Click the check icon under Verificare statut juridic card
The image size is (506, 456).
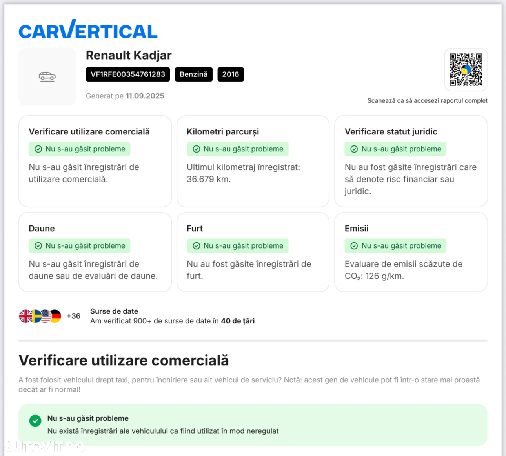pyautogui.click(x=354, y=149)
